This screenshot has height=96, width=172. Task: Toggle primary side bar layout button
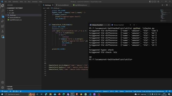[150, 2]
